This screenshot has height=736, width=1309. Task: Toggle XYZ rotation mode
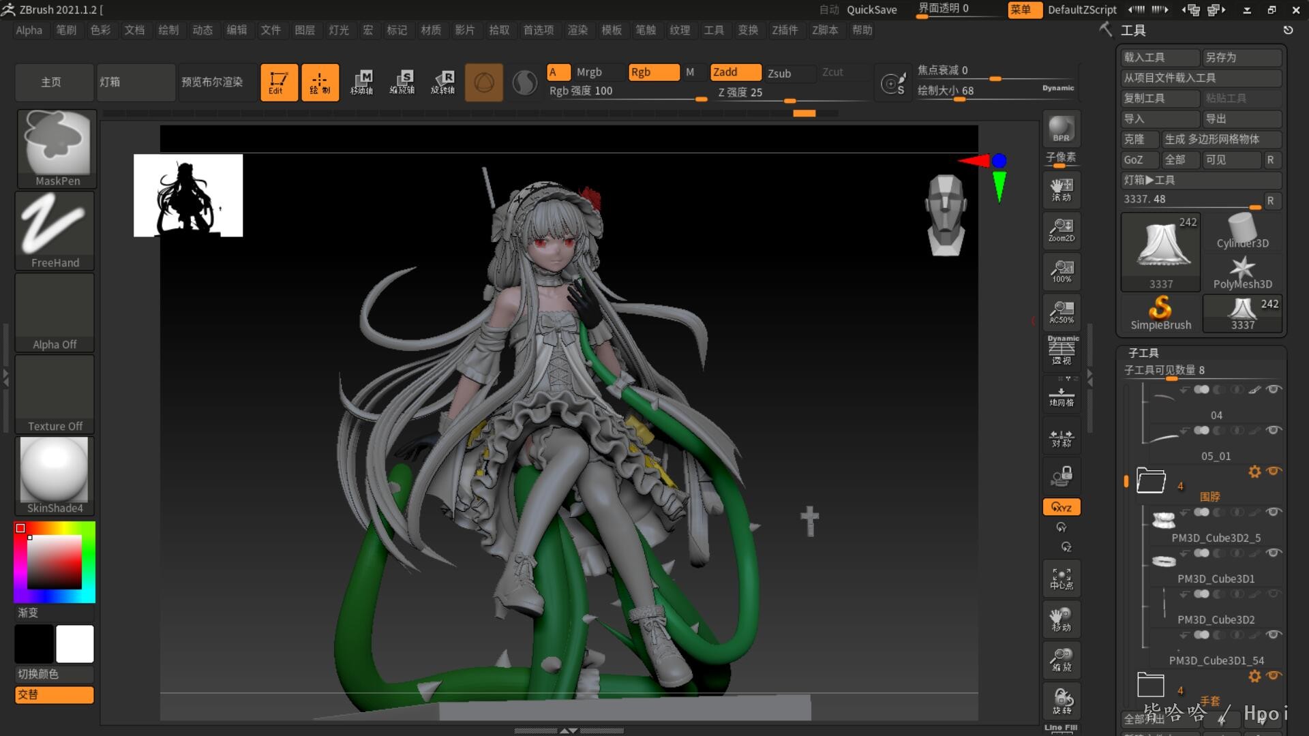1062,507
